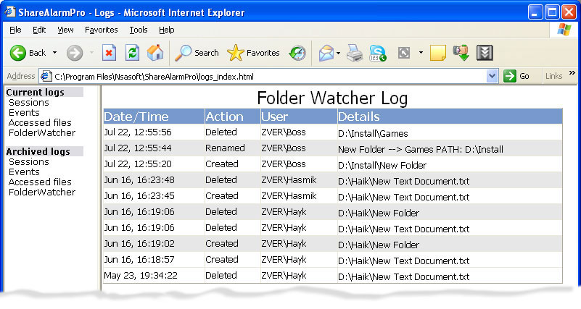This screenshot has height=309, width=581.
Task: Close the Internet Explorer window
Action: point(569,12)
